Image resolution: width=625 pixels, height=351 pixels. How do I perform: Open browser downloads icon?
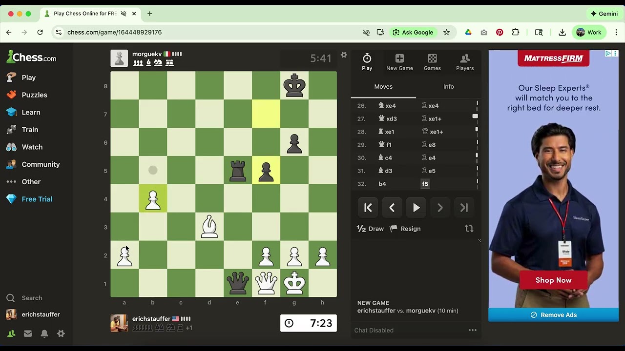[x=562, y=32]
